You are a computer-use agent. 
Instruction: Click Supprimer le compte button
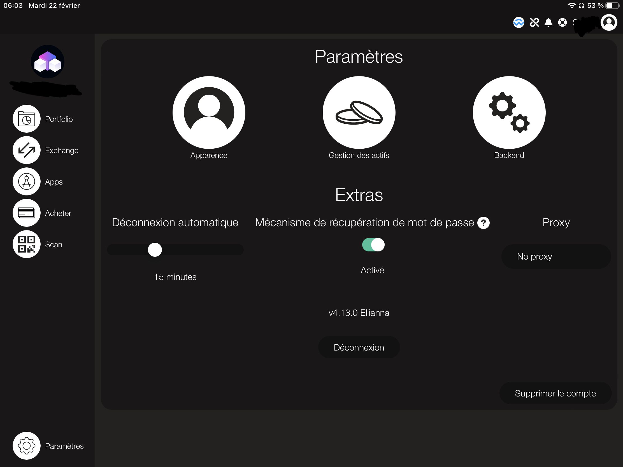click(x=555, y=393)
